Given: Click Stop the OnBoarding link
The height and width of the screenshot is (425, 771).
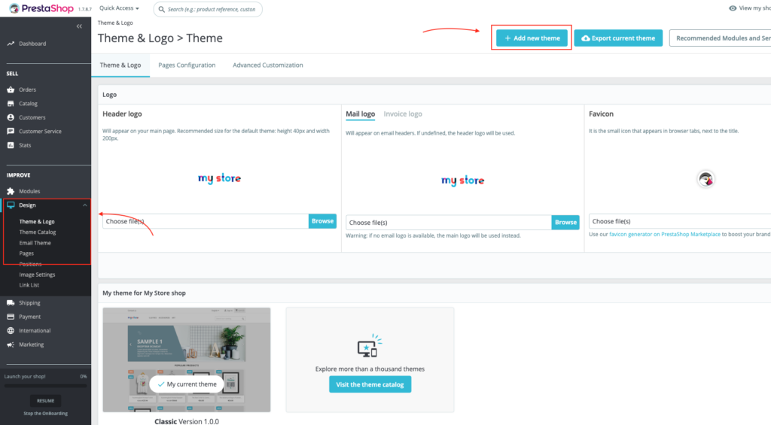Looking at the screenshot, I should pos(45,413).
